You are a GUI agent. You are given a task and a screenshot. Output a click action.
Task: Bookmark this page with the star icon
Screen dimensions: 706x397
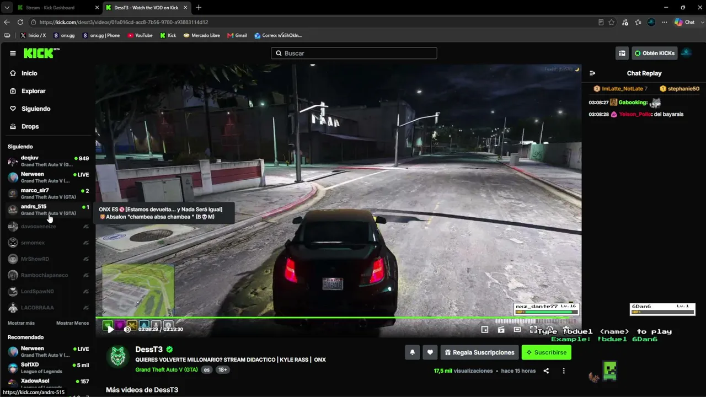(x=612, y=22)
